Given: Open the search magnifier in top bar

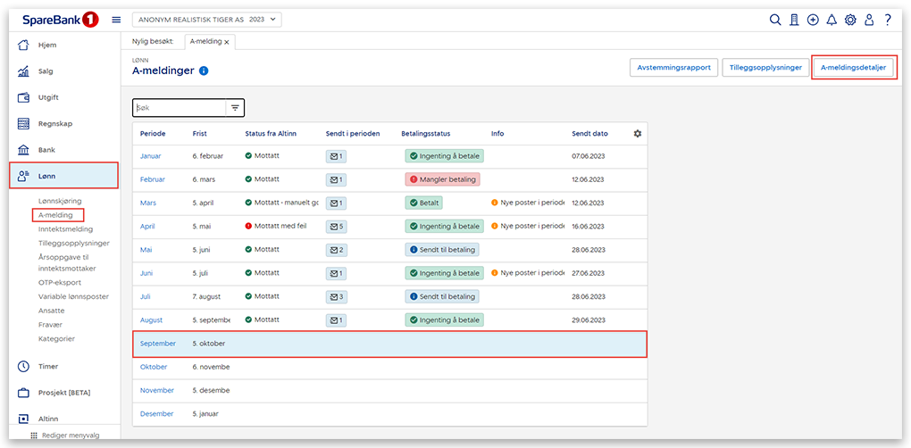Looking at the screenshot, I should pyautogui.click(x=775, y=20).
